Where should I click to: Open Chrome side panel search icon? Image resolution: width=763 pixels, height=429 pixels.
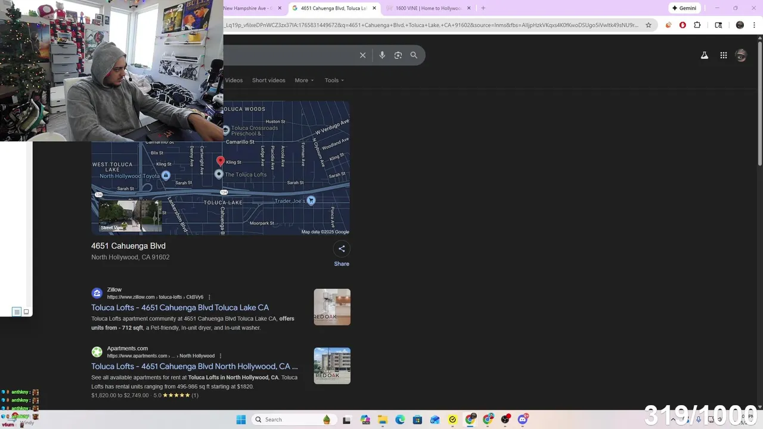[718, 25]
